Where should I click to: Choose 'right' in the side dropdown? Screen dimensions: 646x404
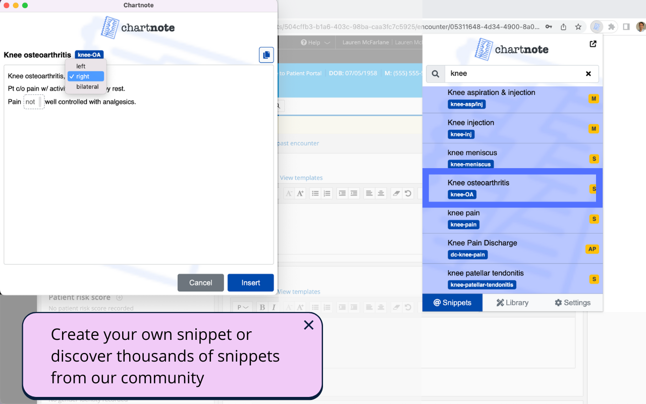pyautogui.click(x=85, y=77)
